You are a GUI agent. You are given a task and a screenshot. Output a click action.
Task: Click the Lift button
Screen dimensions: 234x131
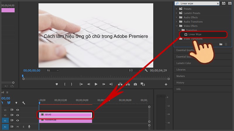coord(120,84)
